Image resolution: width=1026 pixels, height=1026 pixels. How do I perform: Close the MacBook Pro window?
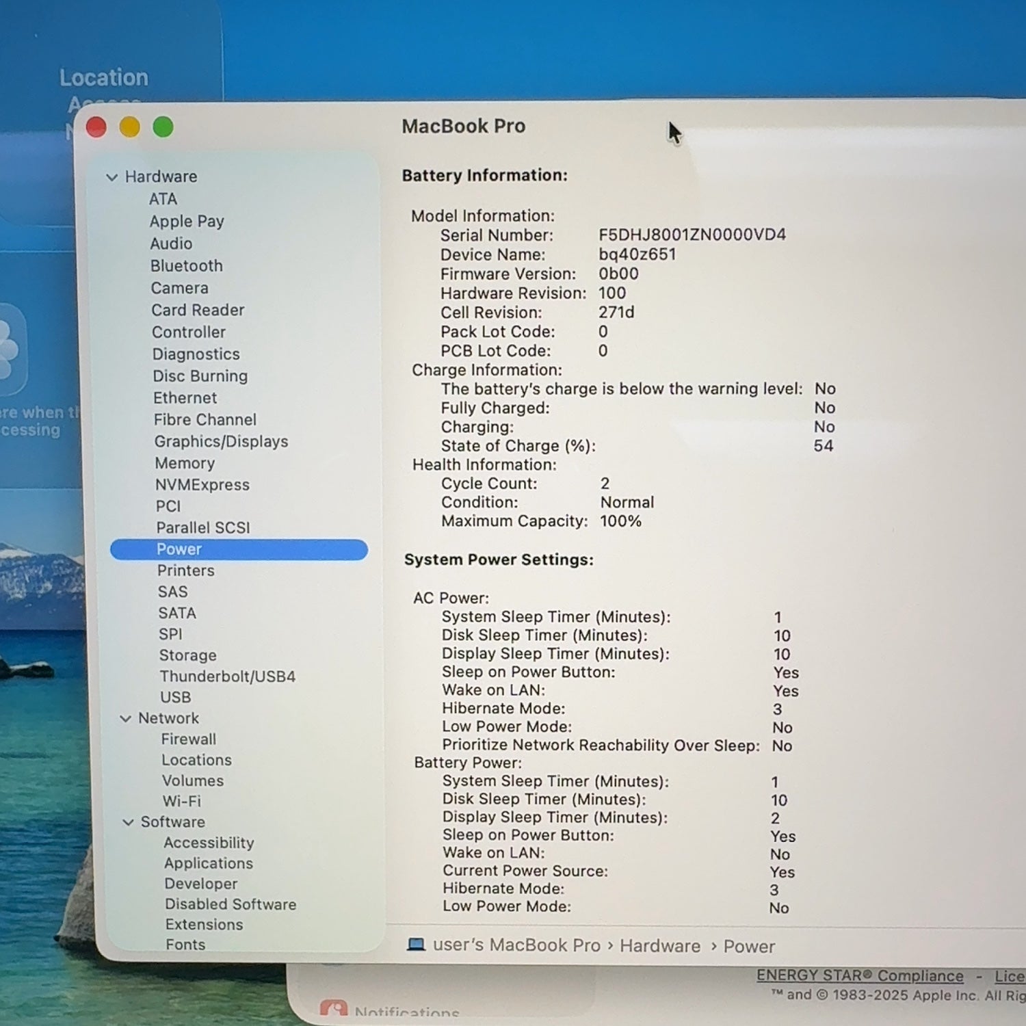[x=96, y=127]
